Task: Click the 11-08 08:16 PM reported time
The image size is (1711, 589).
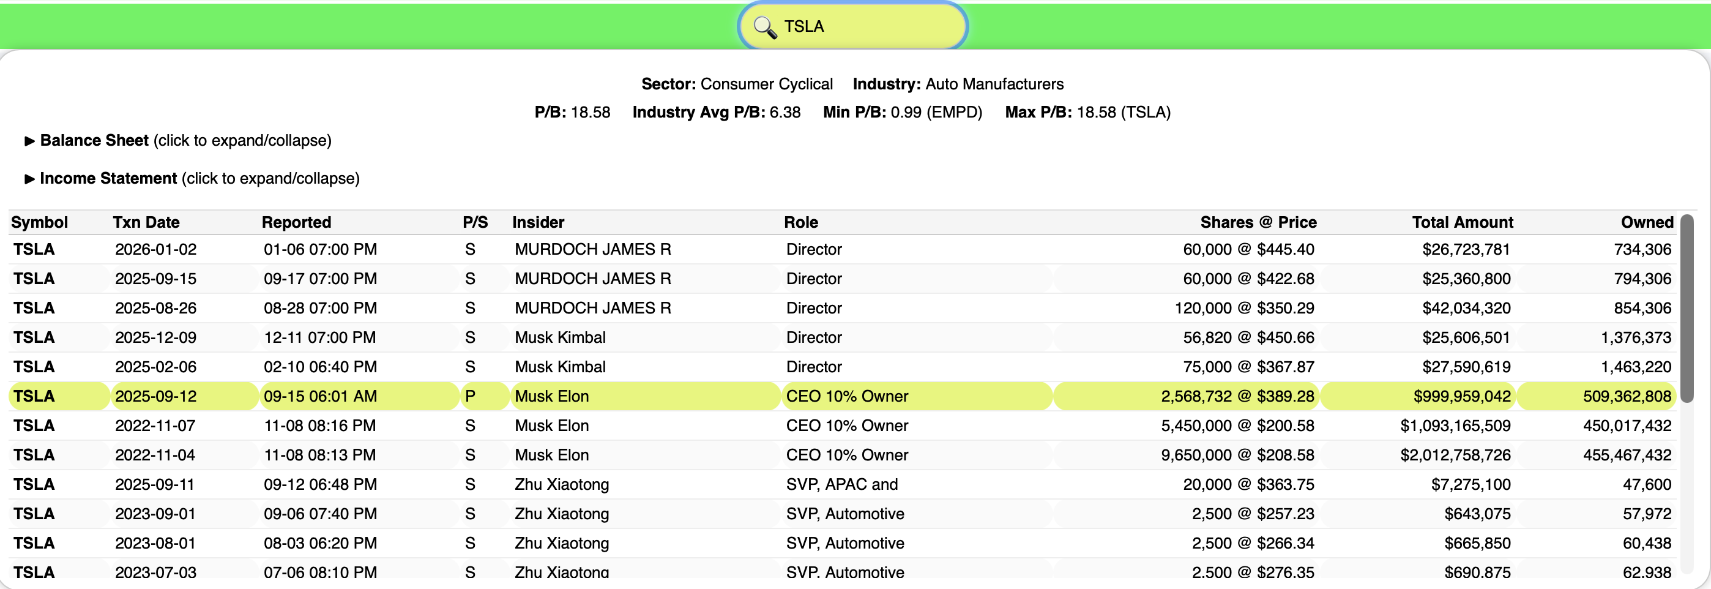Action: 320,426
